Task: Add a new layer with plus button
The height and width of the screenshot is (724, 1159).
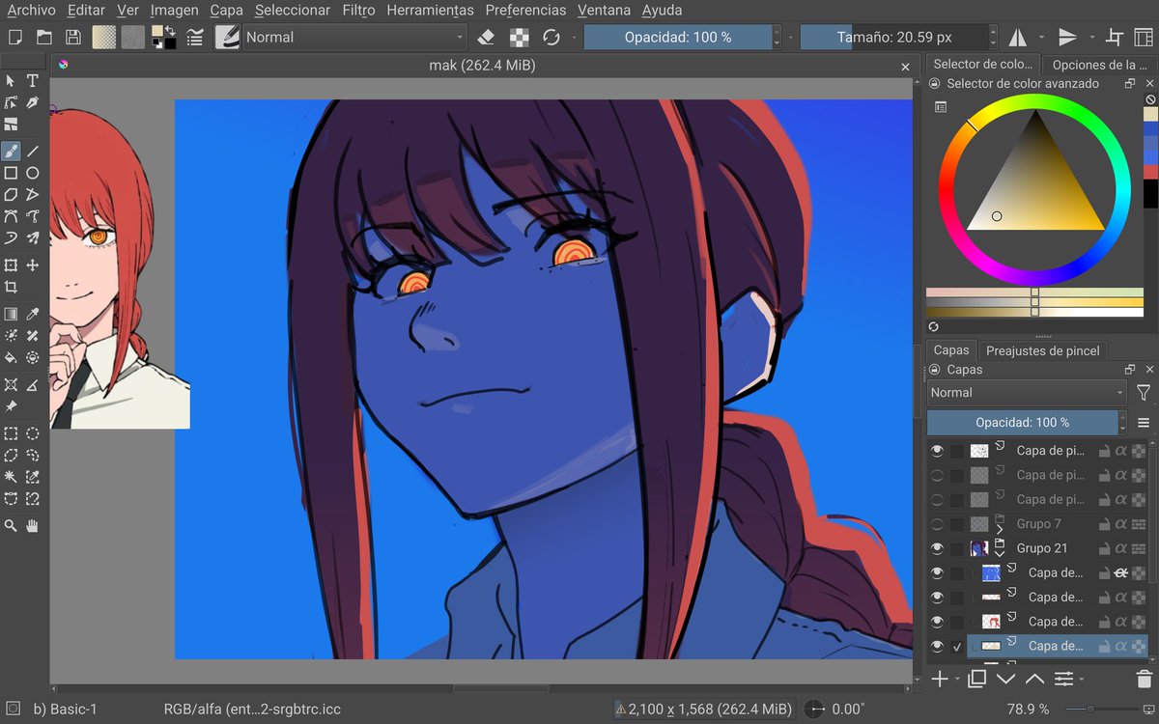Action: tap(940, 679)
